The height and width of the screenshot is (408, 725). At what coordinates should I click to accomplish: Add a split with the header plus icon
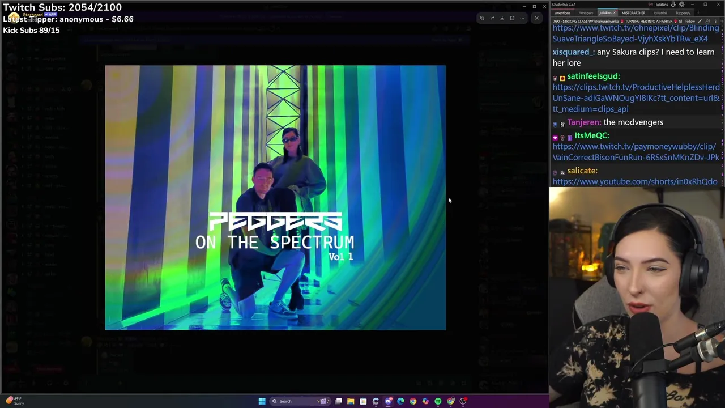722,21
